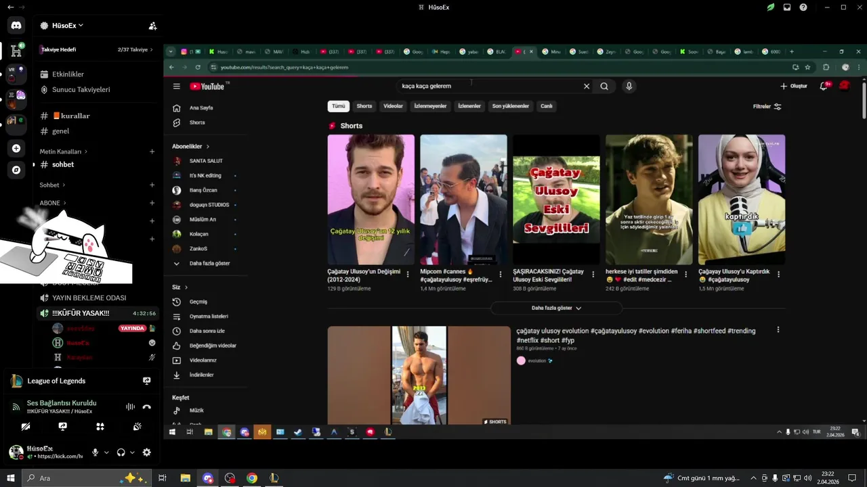The image size is (867, 487).
Task: Clear the YouTube search query X
Action: (x=587, y=86)
